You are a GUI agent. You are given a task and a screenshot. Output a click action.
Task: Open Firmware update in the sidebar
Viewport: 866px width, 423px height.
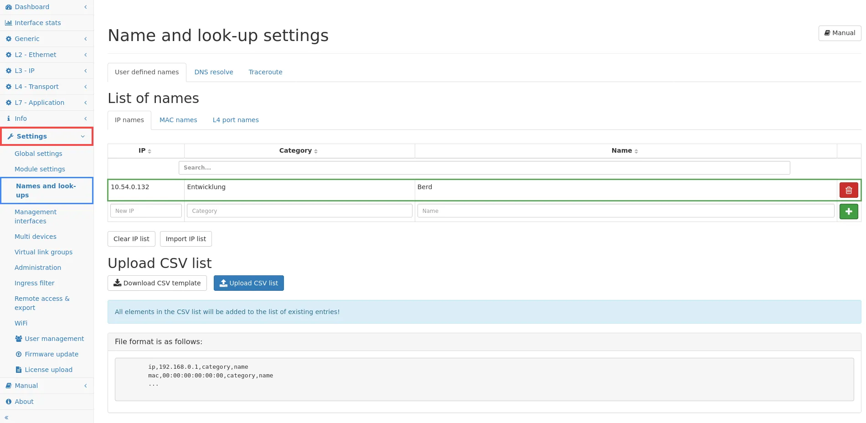tap(51, 354)
